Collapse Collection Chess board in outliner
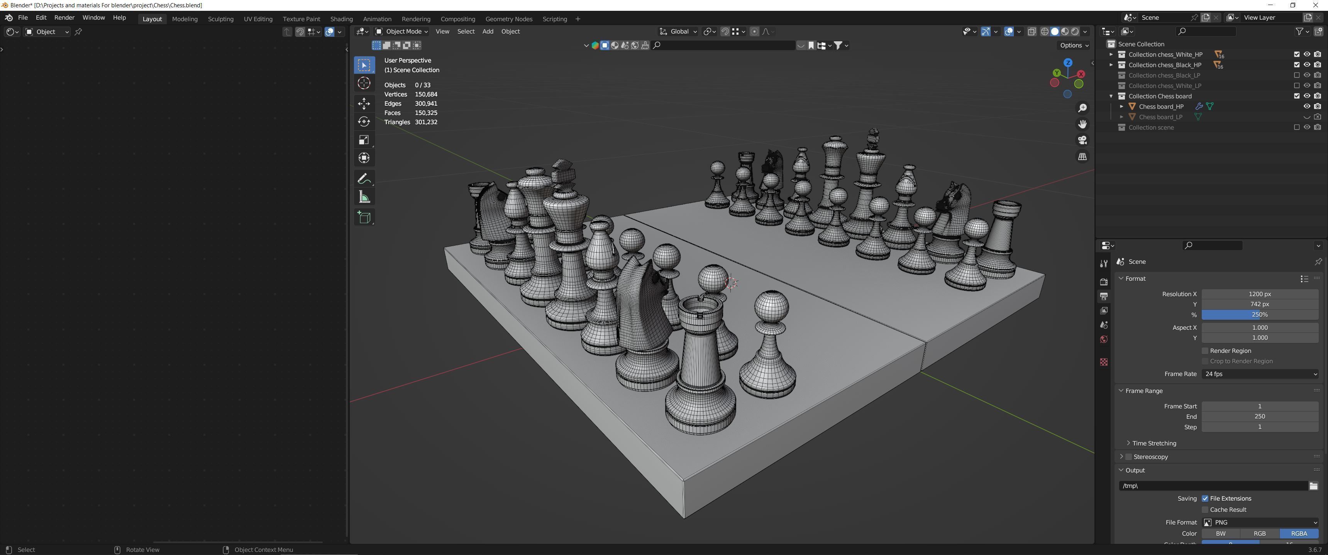This screenshot has height=555, width=1328. point(1111,96)
